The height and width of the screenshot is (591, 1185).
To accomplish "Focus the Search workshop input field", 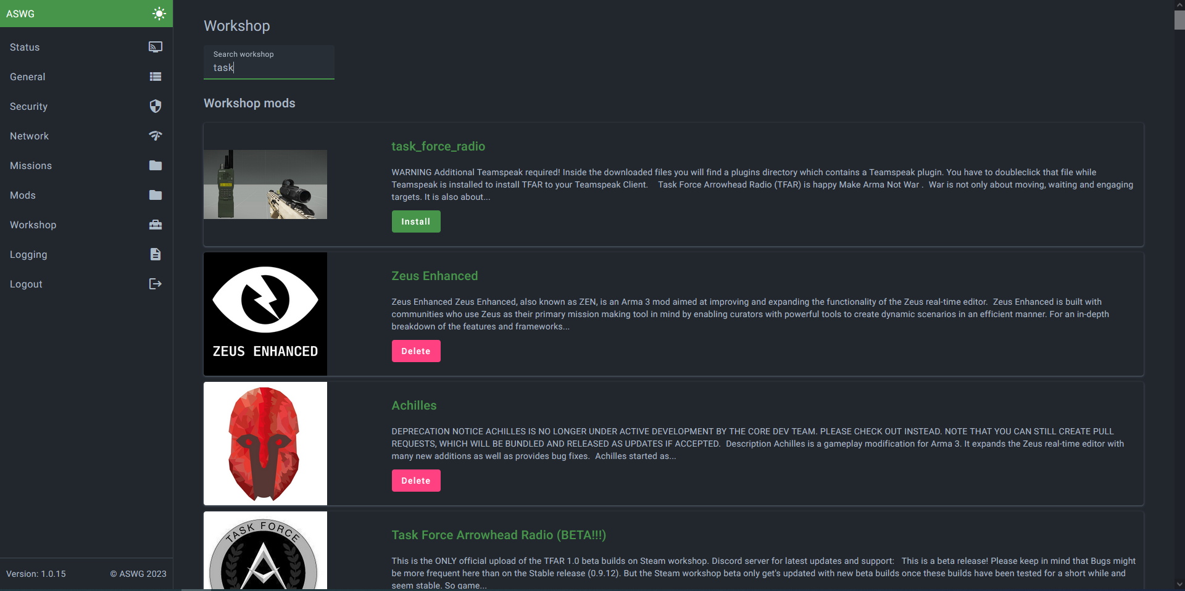I will coord(269,62).
